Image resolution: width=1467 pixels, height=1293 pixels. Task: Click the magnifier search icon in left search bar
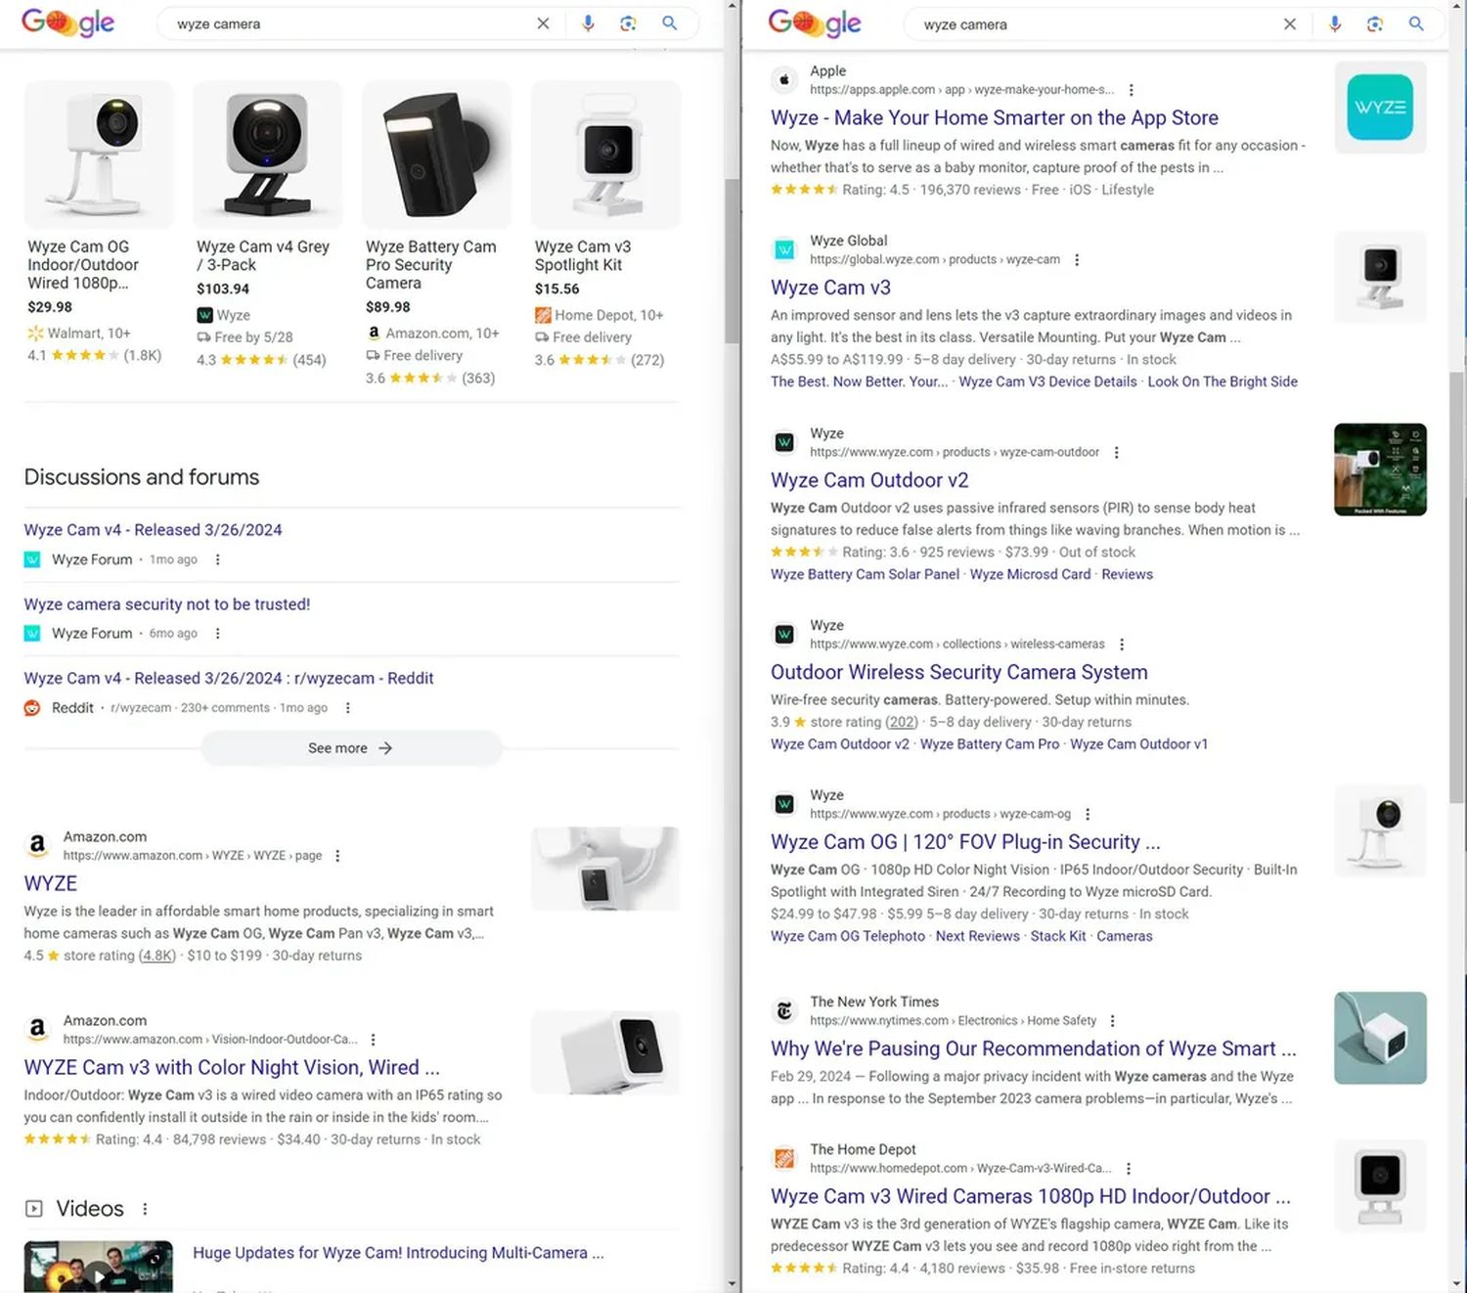670,23
